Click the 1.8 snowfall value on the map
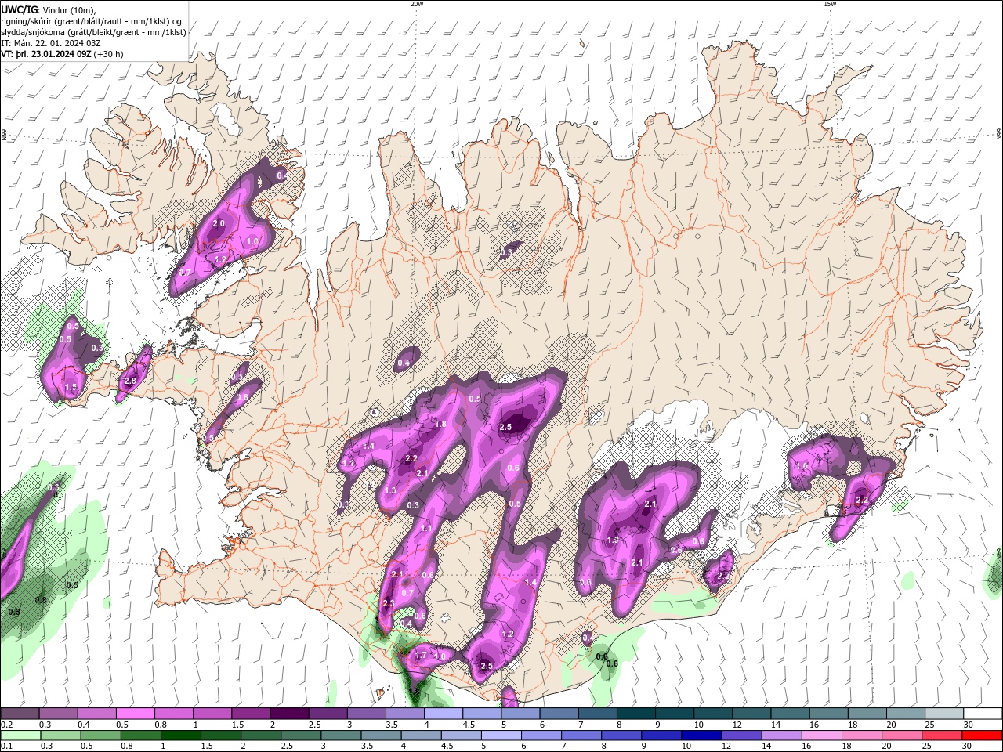Viewport: 1003px width, 752px height. click(440, 424)
